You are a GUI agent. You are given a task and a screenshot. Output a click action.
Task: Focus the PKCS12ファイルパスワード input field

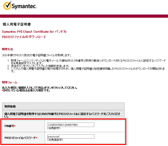[x=71, y=137]
